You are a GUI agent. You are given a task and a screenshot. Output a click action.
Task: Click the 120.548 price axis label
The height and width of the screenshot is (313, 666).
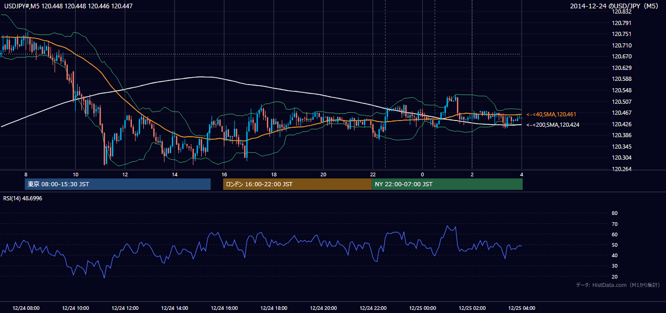point(622,90)
